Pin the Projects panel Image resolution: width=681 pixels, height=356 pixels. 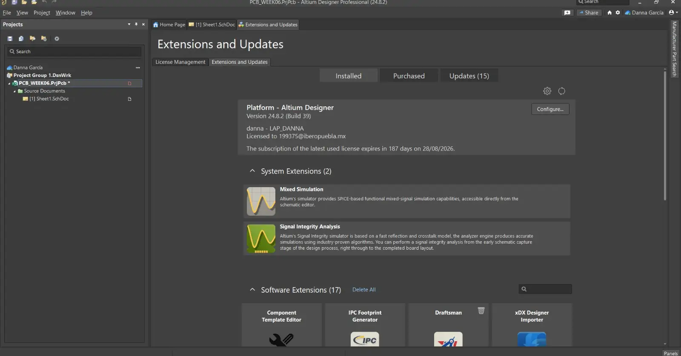136,24
